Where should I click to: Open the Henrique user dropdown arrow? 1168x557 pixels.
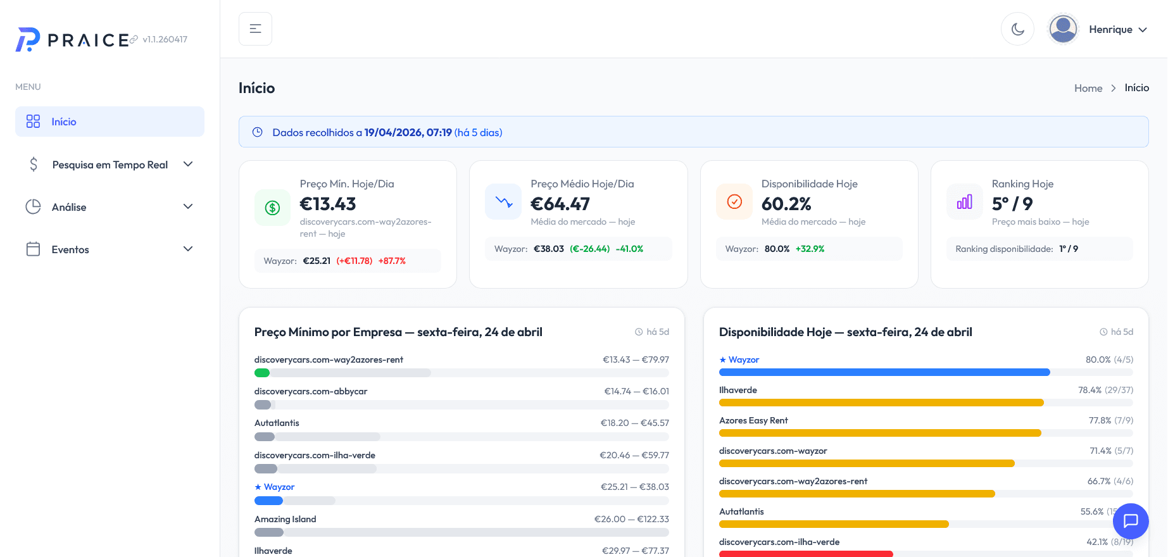1143,30
